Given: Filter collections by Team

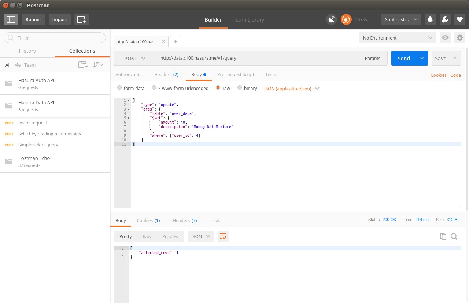Looking at the screenshot, I should pos(30,65).
